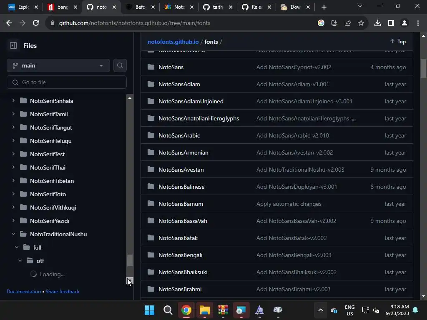Toggle the browser side panel icon
Screen dimensions: 427x320
point(391,23)
